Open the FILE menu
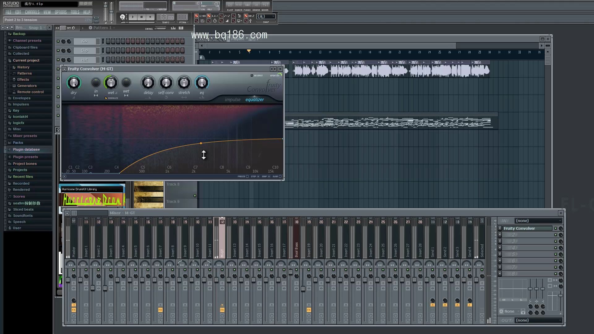Screen dimensions: 594x334 tap(8, 12)
